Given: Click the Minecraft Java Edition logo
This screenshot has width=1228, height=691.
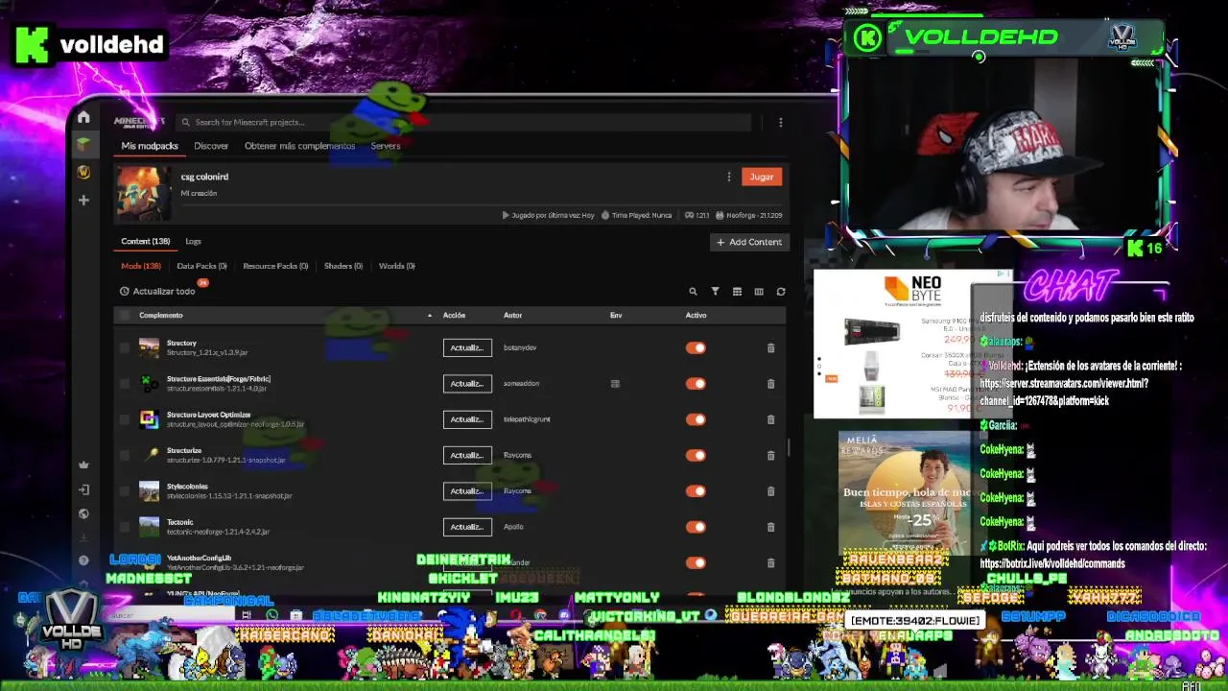Looking at the screenshot, I should [x=139, y=122].
